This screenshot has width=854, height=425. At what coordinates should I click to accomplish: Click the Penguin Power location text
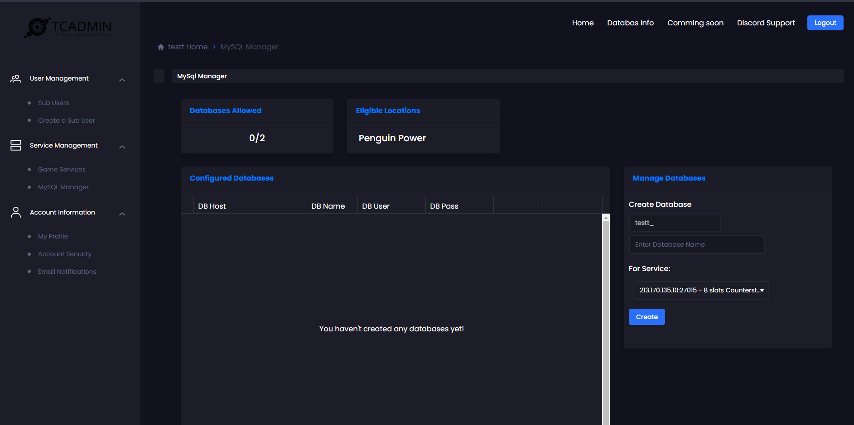click(392, 138)
